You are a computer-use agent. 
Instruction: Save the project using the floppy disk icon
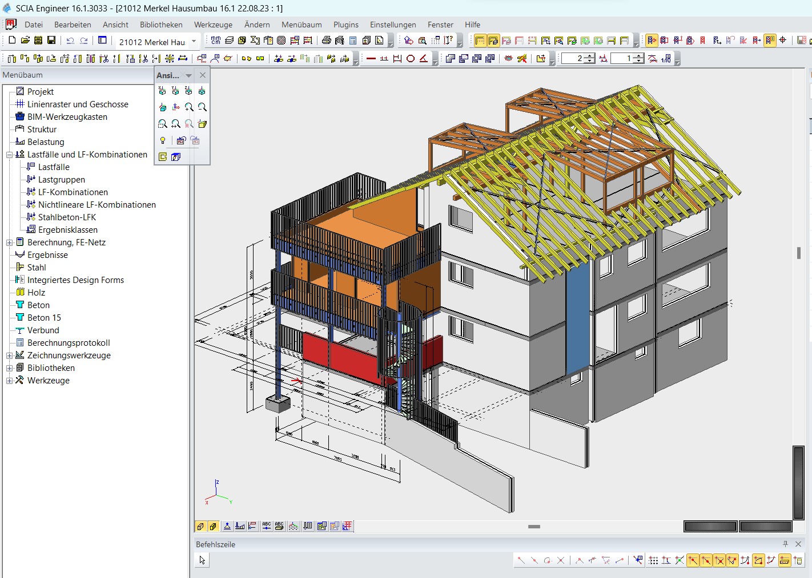click(51, 41)
